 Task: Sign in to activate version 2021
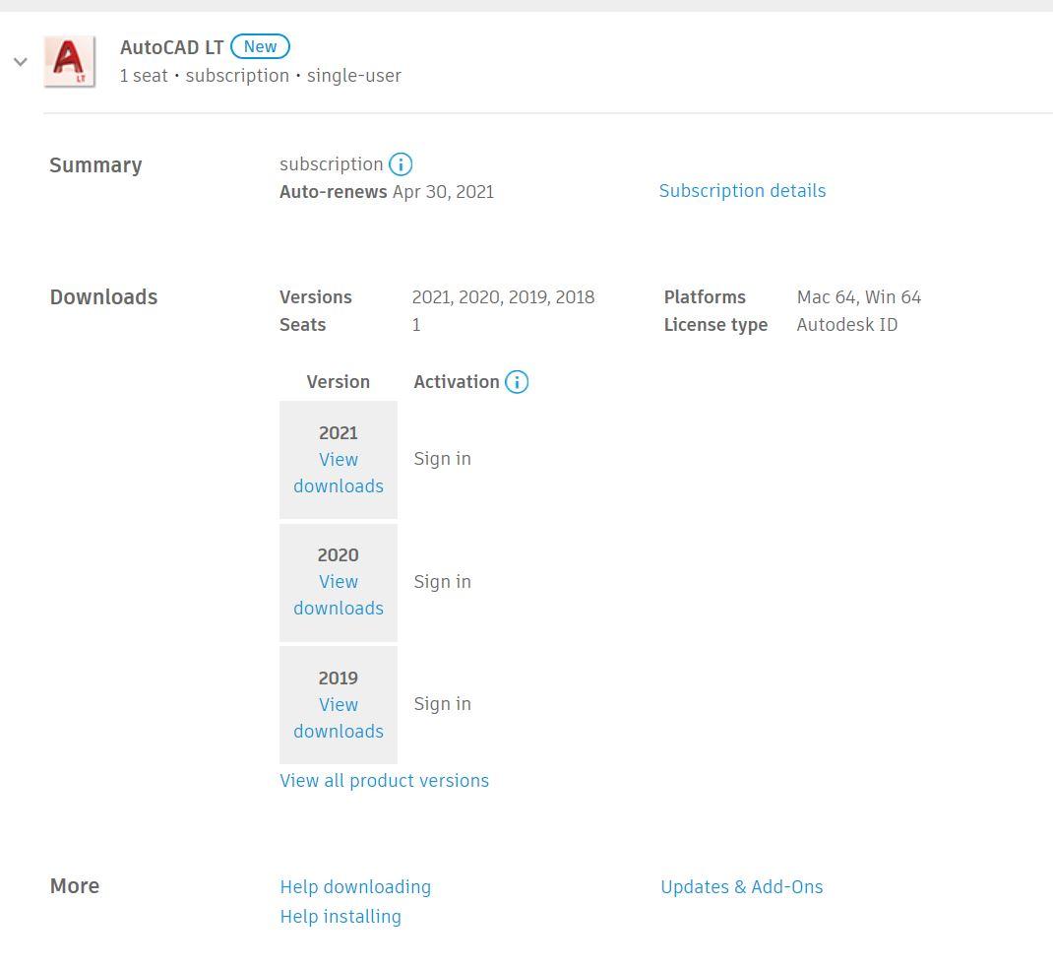[x=442, y=458]
